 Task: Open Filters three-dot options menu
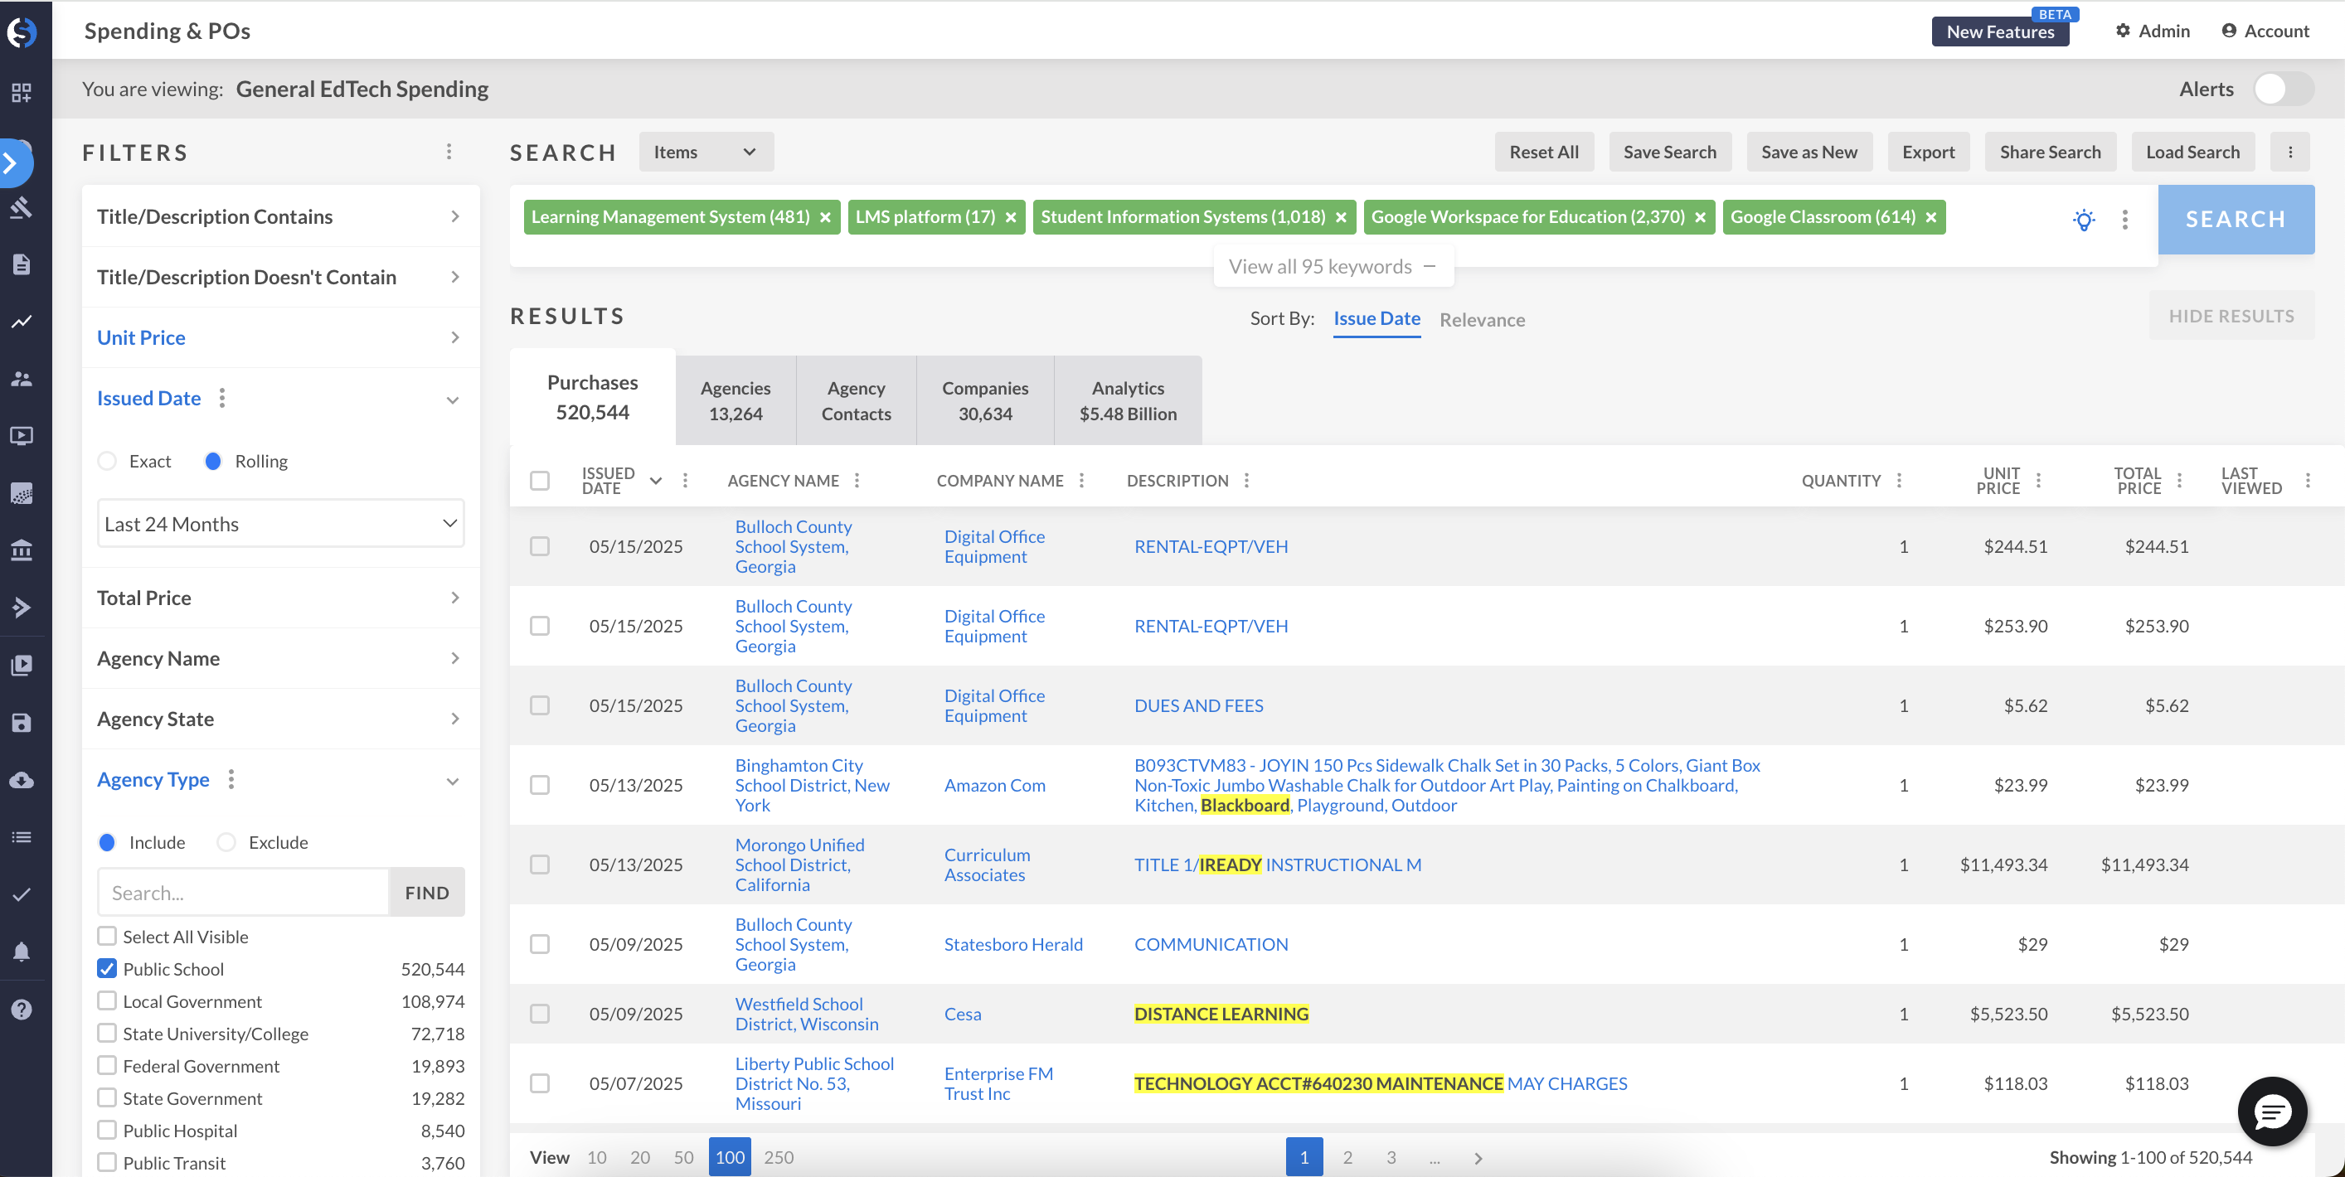[x=449, y=152]
